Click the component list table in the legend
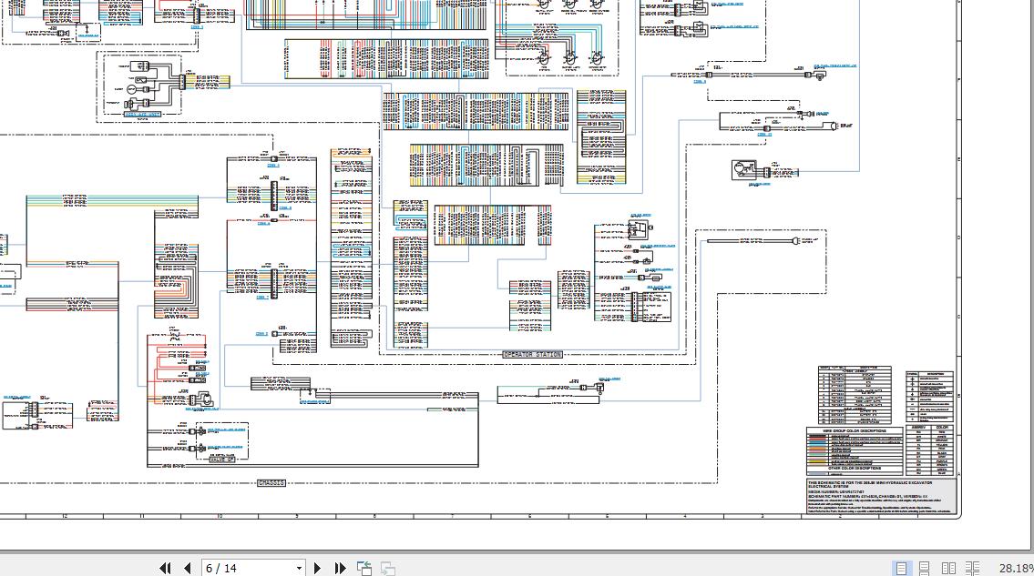This screenshot has width=1034, height=576. coord(855,396)
